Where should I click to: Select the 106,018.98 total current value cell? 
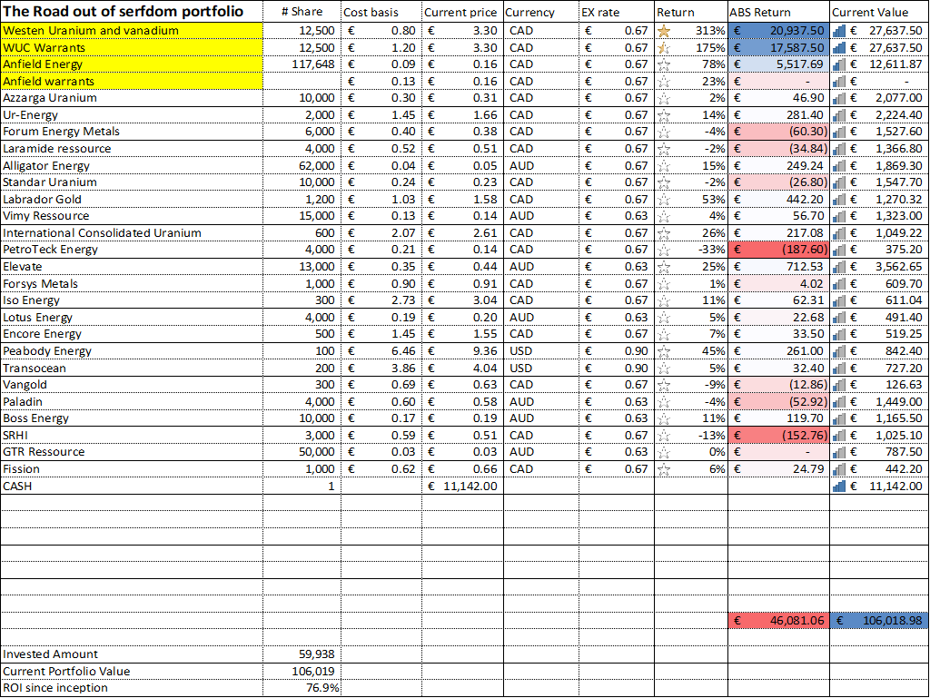coord(879,621)
